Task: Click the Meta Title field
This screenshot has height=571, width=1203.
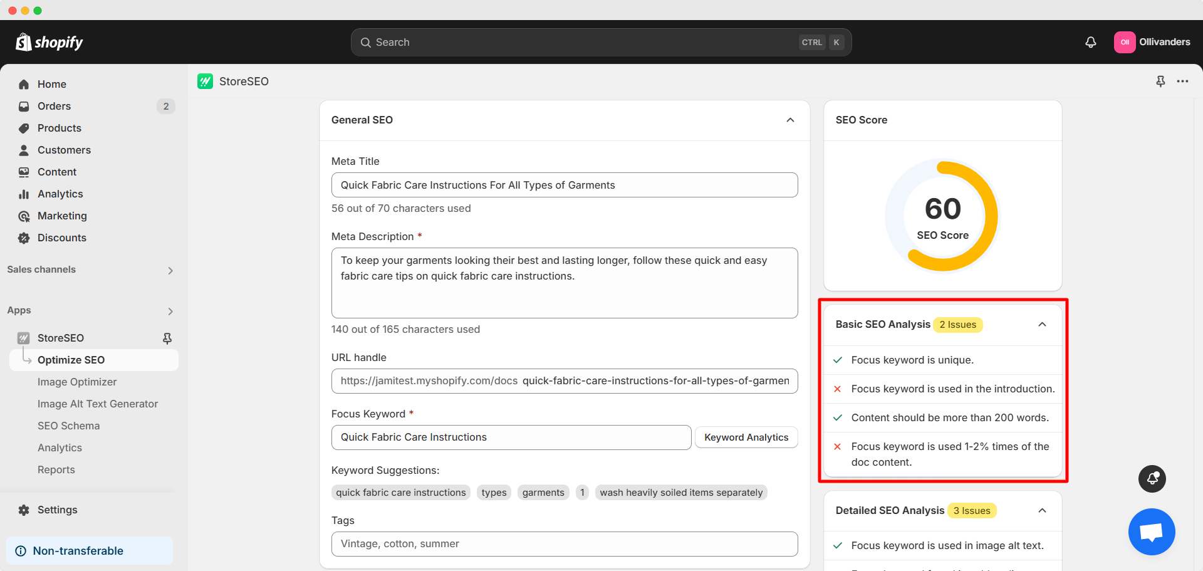Action: point(565,185)
